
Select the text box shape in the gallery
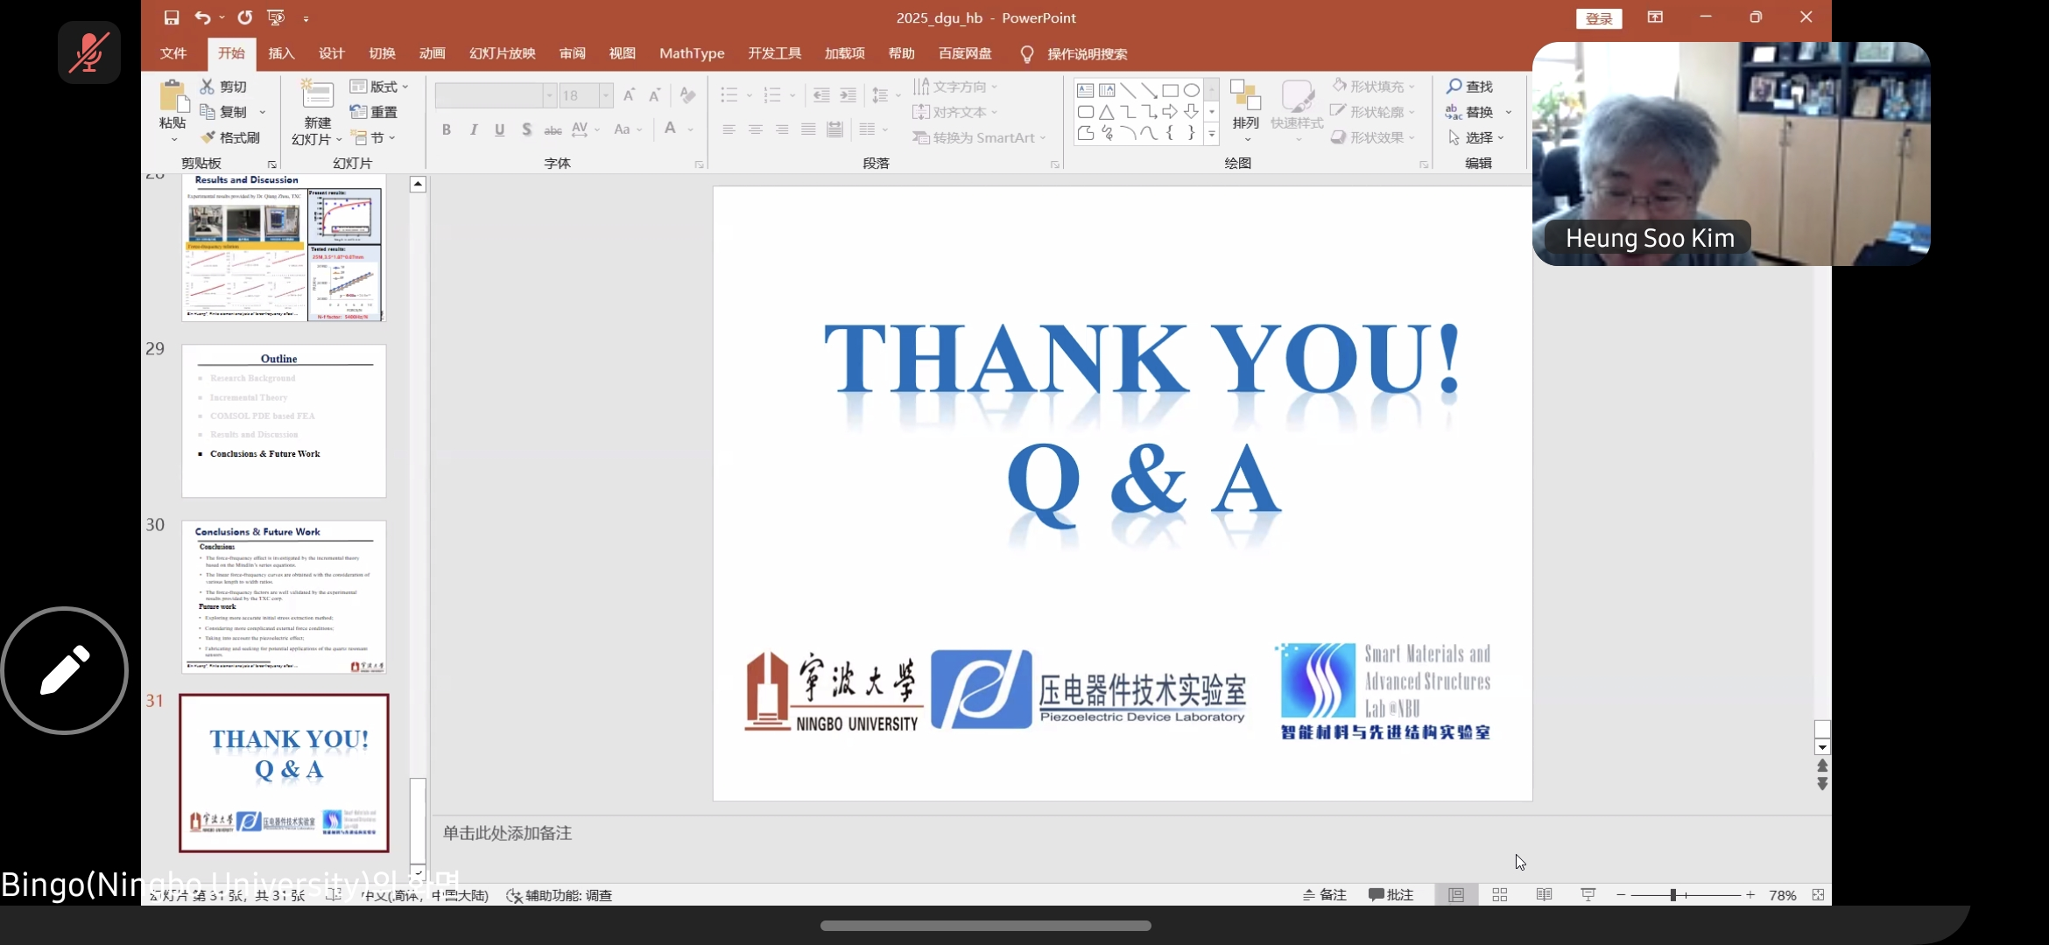coord(1085,90)
